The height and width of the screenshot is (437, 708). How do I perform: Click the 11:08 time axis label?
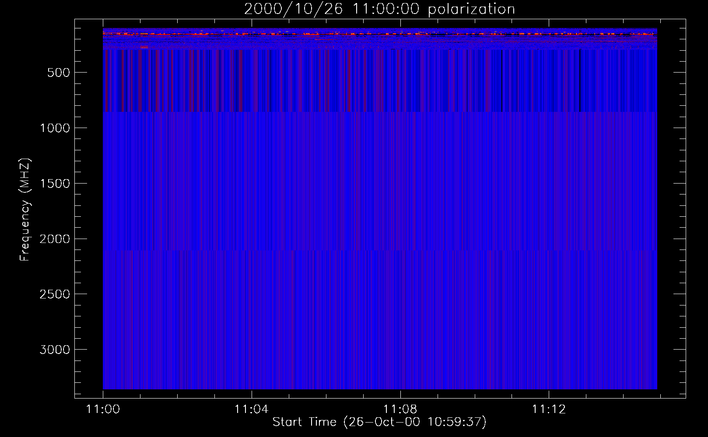400,409
